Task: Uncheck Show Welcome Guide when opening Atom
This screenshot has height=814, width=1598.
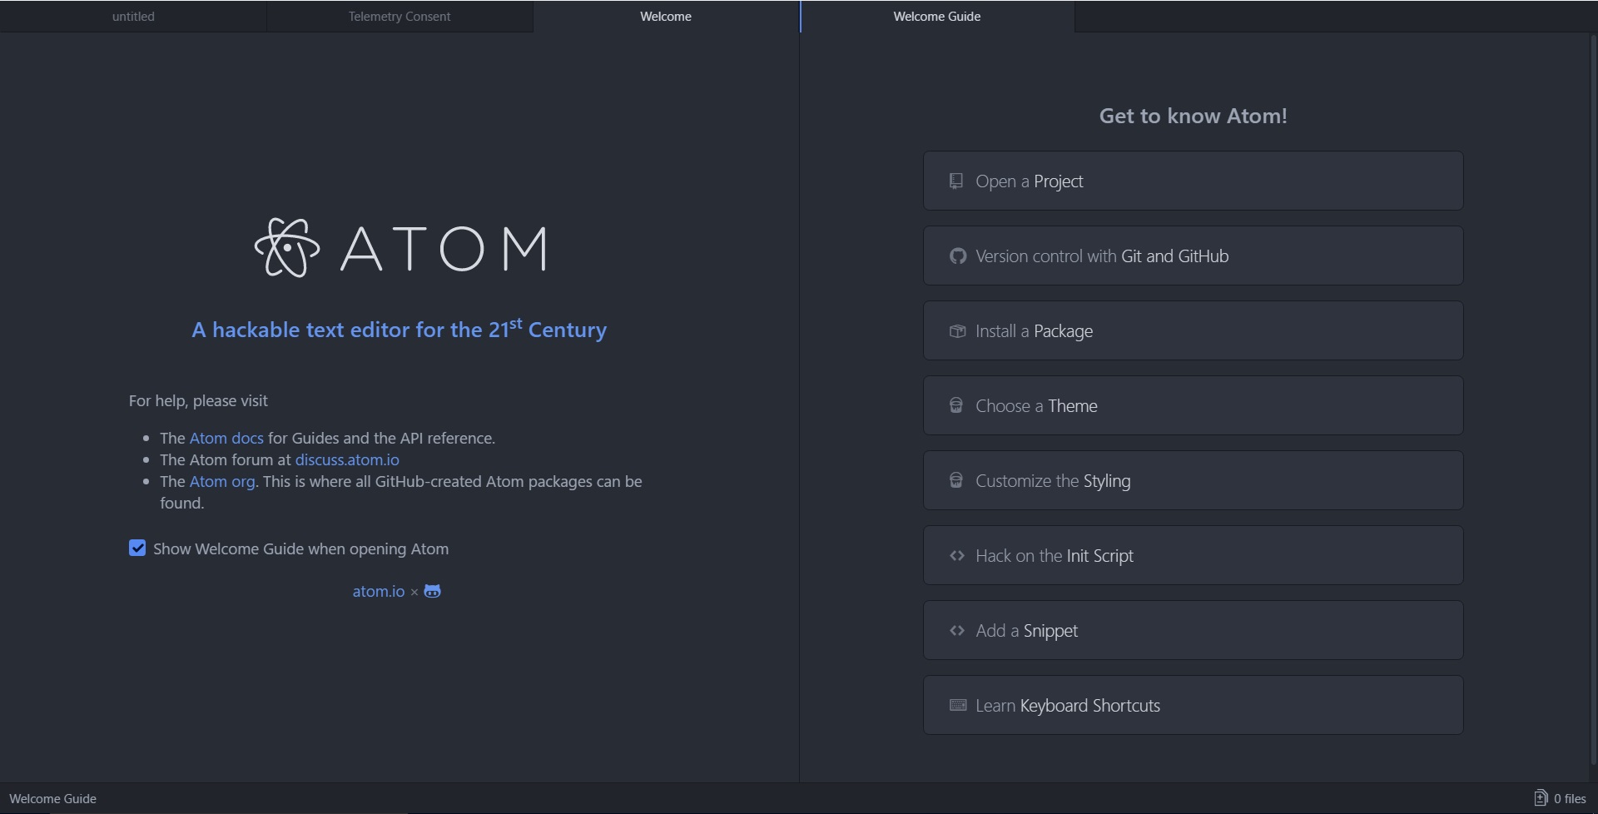Action: [x=137, y=548]
